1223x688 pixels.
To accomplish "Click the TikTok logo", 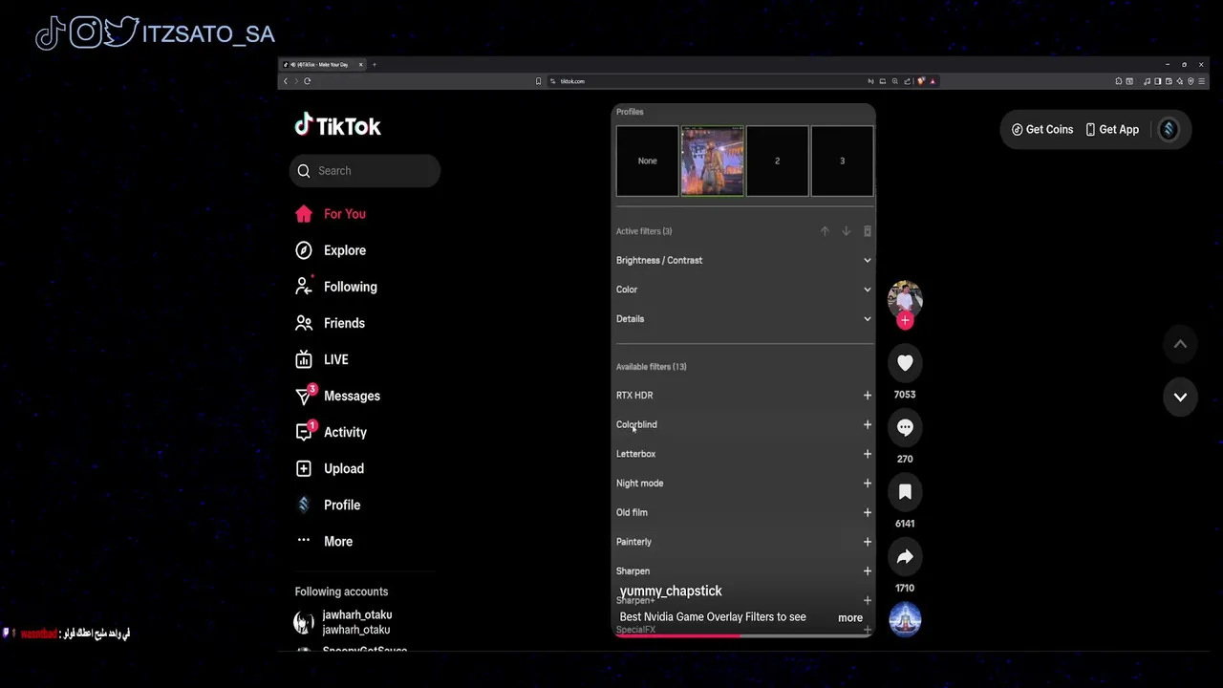I will [337, 126].
